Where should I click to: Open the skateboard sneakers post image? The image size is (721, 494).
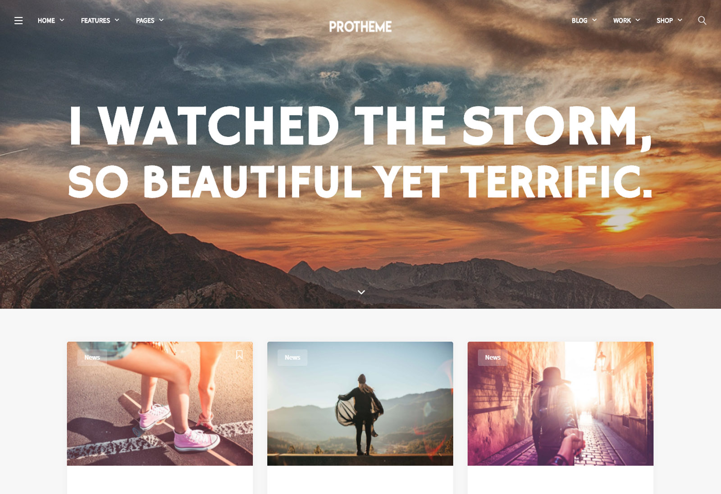pos(160,403)
